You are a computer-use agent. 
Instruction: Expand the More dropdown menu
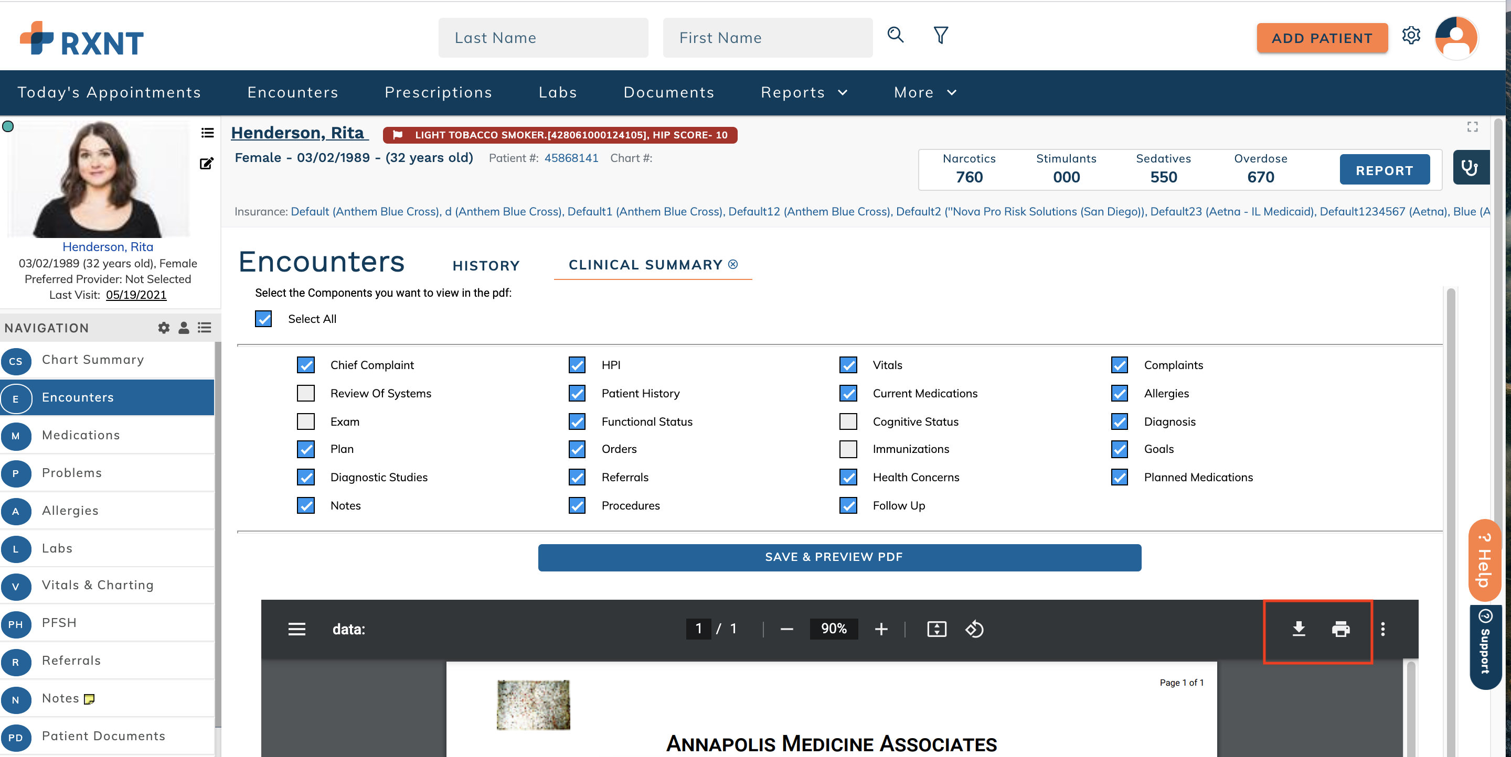point(925,93)
